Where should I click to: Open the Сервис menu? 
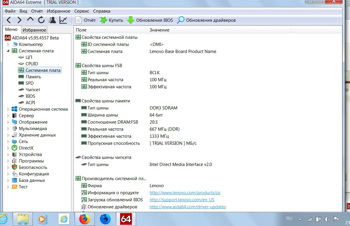81,11
